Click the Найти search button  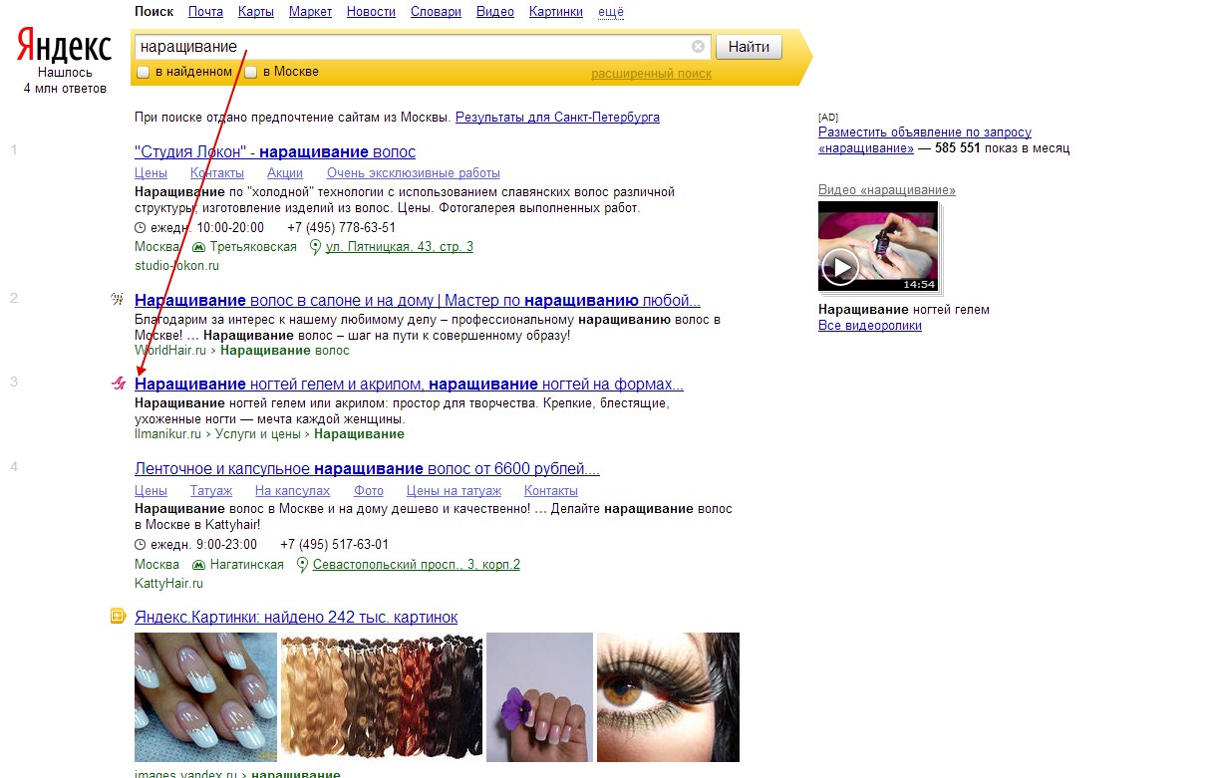749,47
